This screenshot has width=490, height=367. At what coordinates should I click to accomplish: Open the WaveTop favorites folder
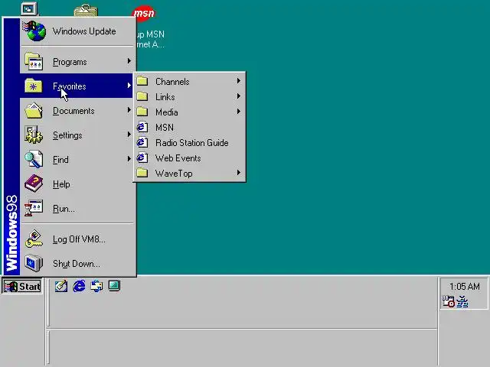pyautogui.click(x=189, y=174)
